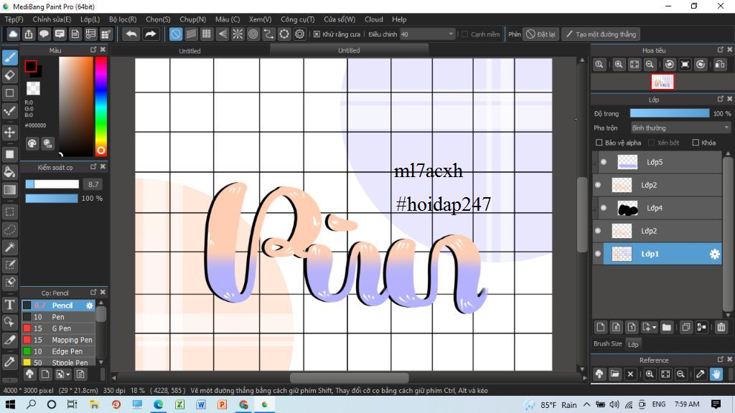Image resolution: width=735 pixels, height=413 pixels.
Task: Open settings gear of Lớp1 layer
Action: coord(714,254)
